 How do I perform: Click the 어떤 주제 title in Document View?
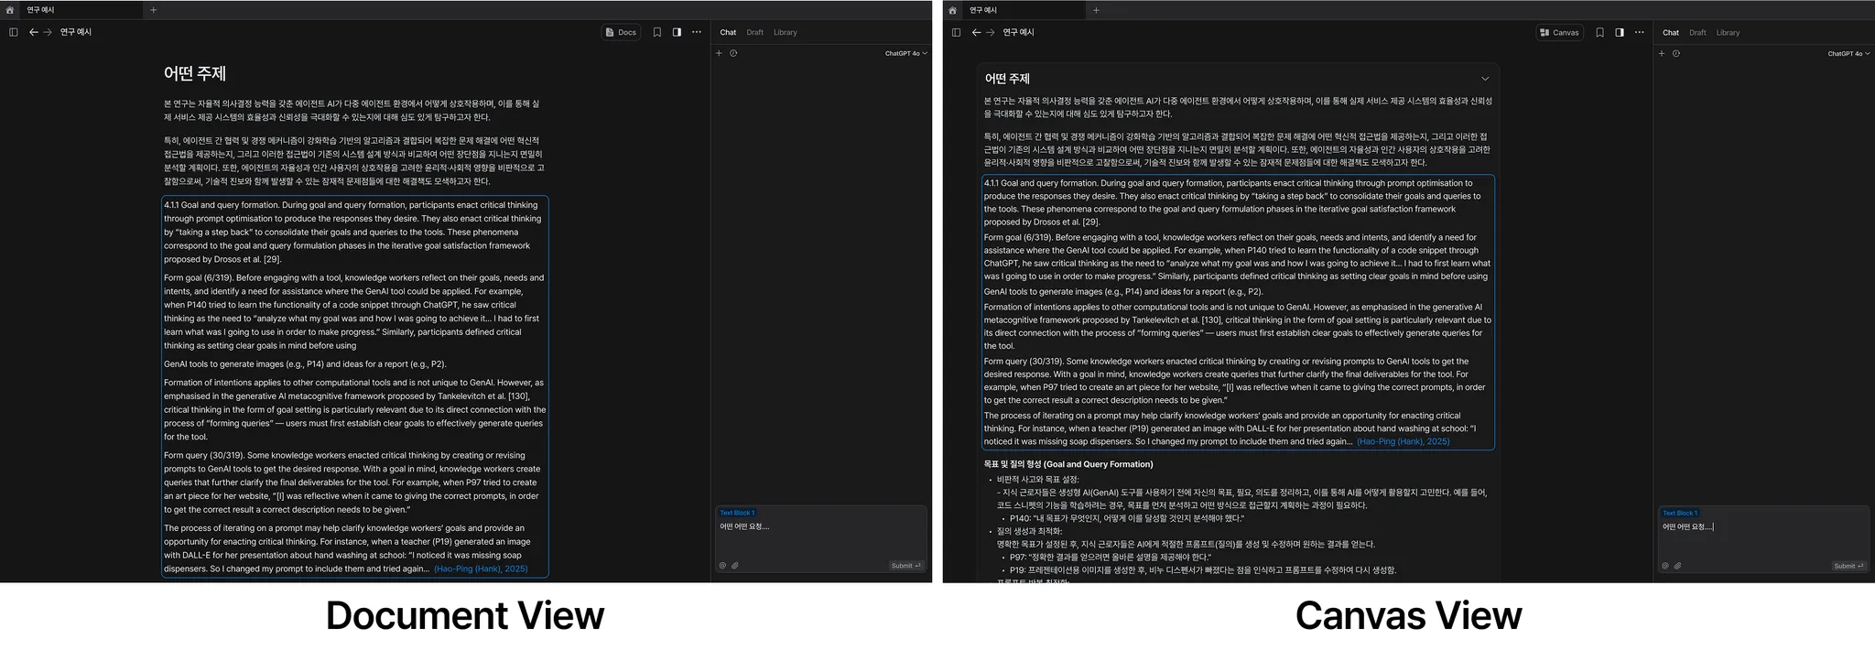(195, 73)
